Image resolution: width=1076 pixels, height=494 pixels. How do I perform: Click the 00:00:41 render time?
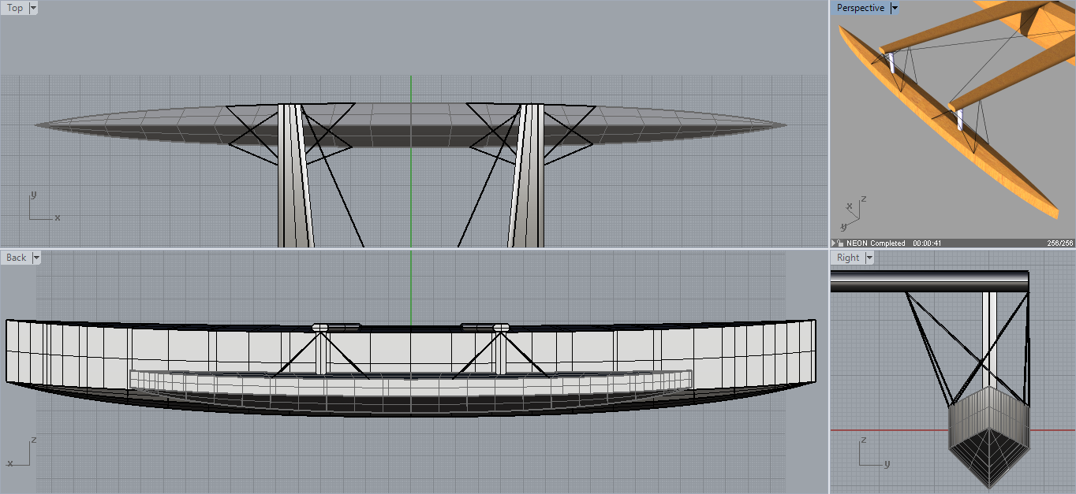click(x=927, y=243)
